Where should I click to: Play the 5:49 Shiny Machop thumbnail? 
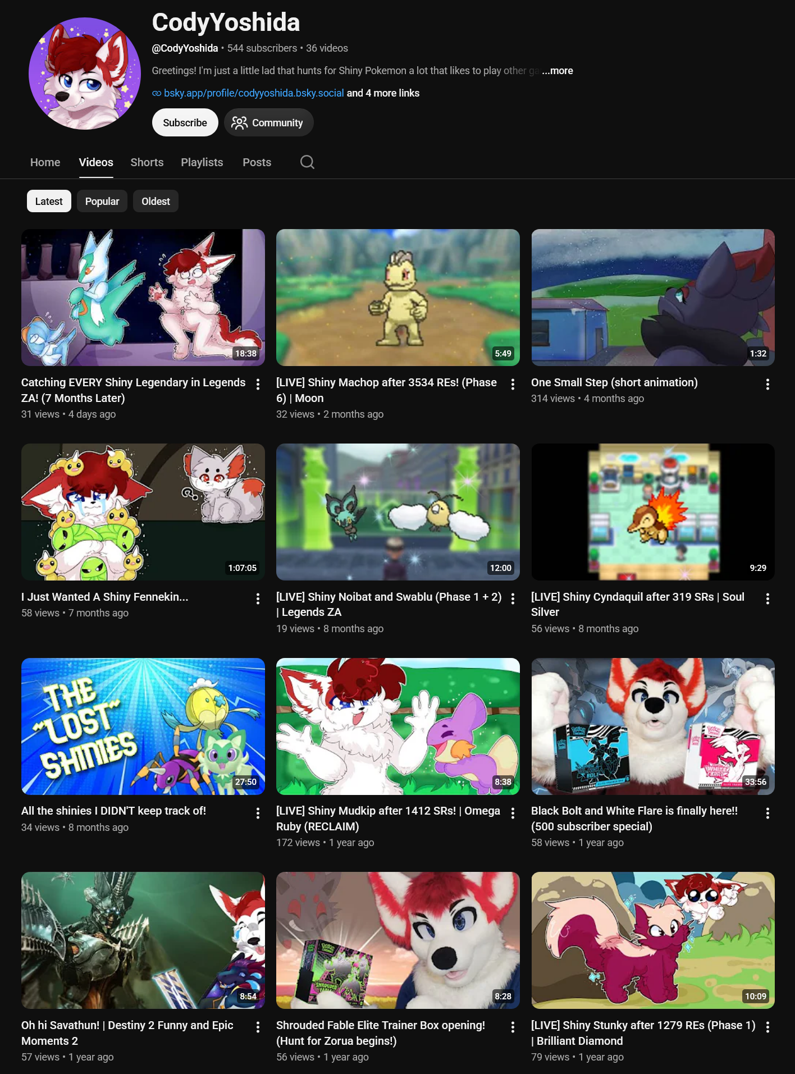[398, 298]
